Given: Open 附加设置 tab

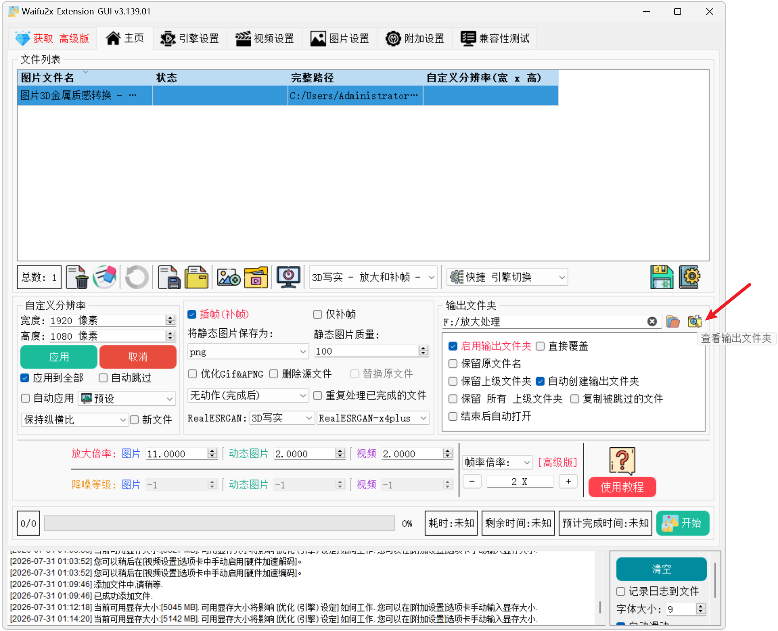Looking at the screenshot, I should [x=415, y=38].
